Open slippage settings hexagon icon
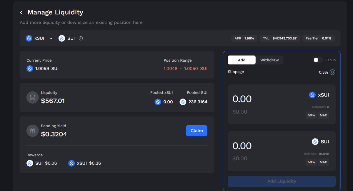The height and width of the screenshot is (191, 353). (x=332, y=72)
